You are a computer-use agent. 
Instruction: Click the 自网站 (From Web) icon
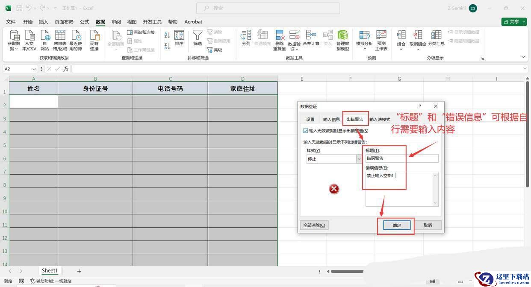pos(45,41)
